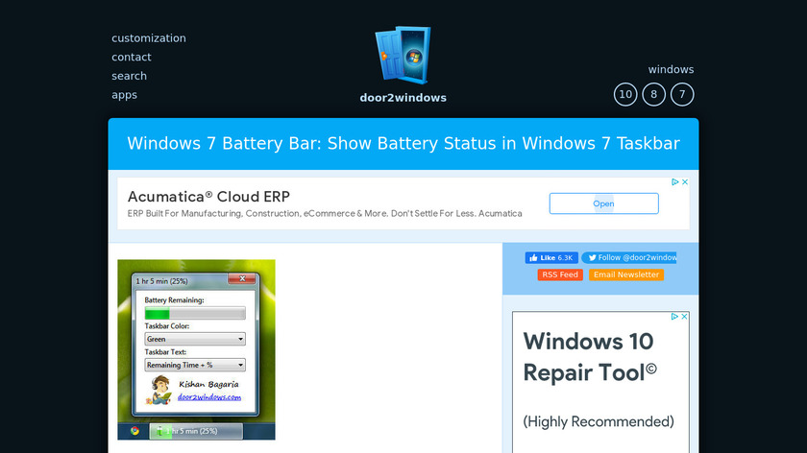Open the contact page link
The width and height of the screenshot is (807, 453).
pyautogui.click(x=132, y=57)
